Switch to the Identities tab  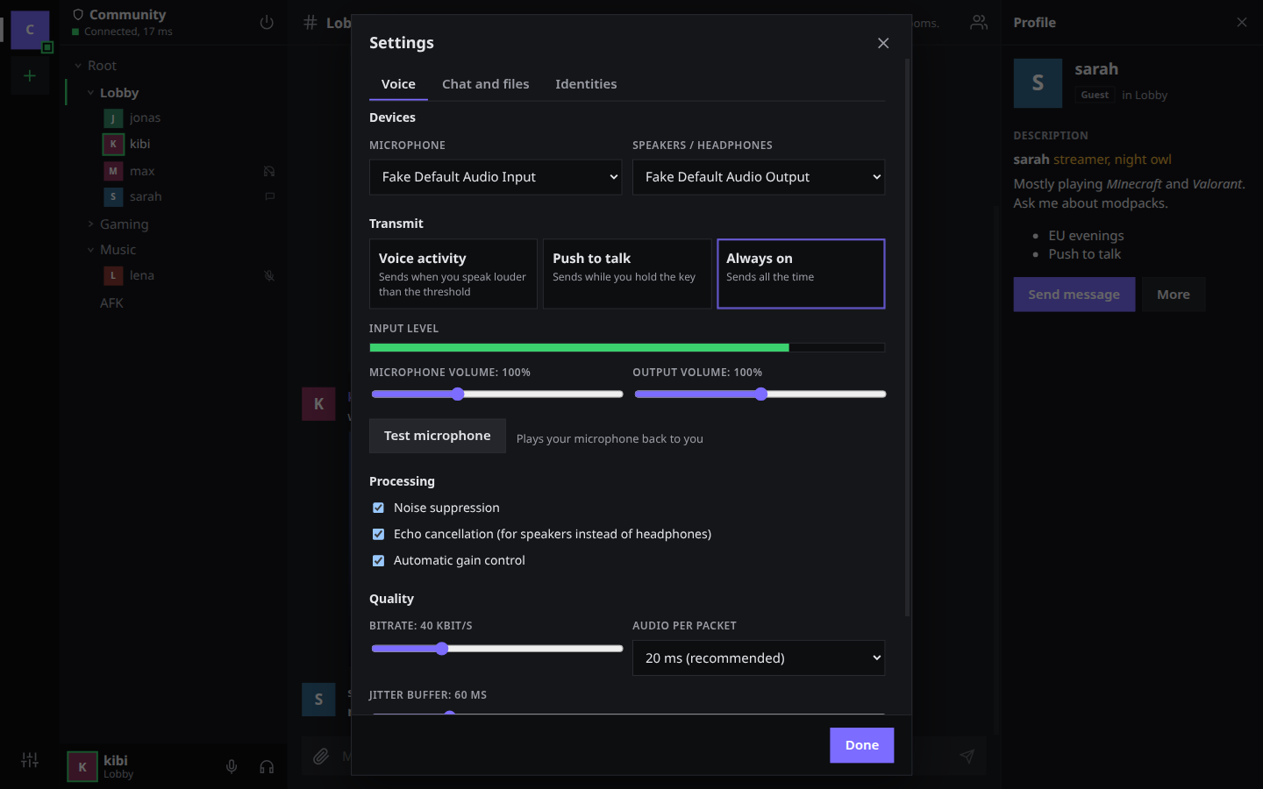(x=586, y=84)
